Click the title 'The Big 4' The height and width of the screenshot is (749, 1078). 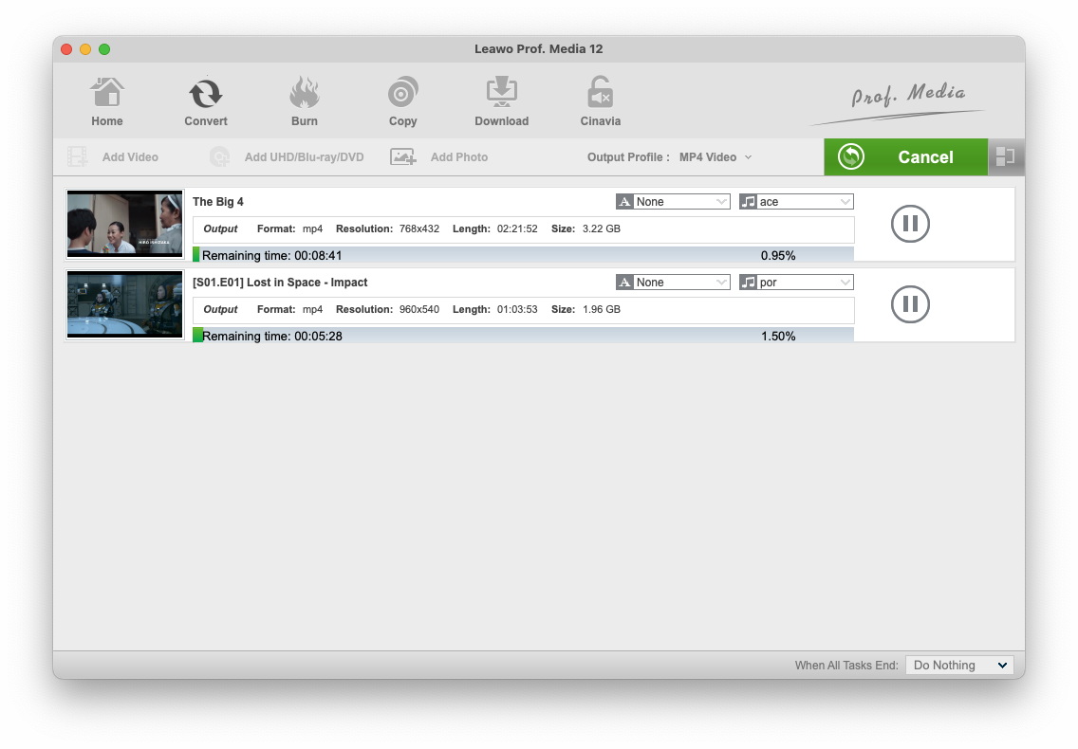click(x=218, y=201)
